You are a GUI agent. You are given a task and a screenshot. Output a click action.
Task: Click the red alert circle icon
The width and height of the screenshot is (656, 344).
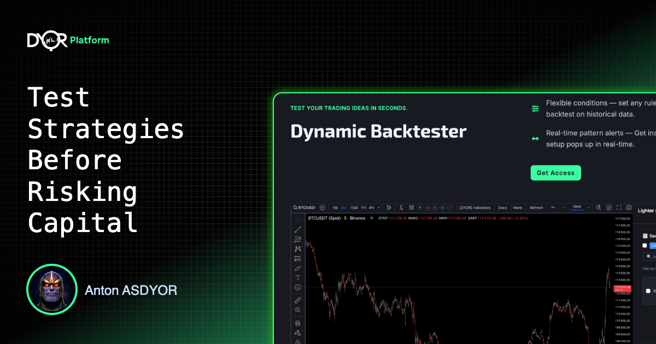point(450,207)
